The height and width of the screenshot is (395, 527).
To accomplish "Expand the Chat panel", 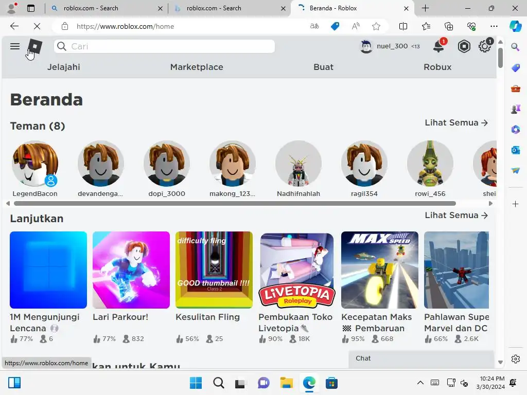I will [421, 358].
